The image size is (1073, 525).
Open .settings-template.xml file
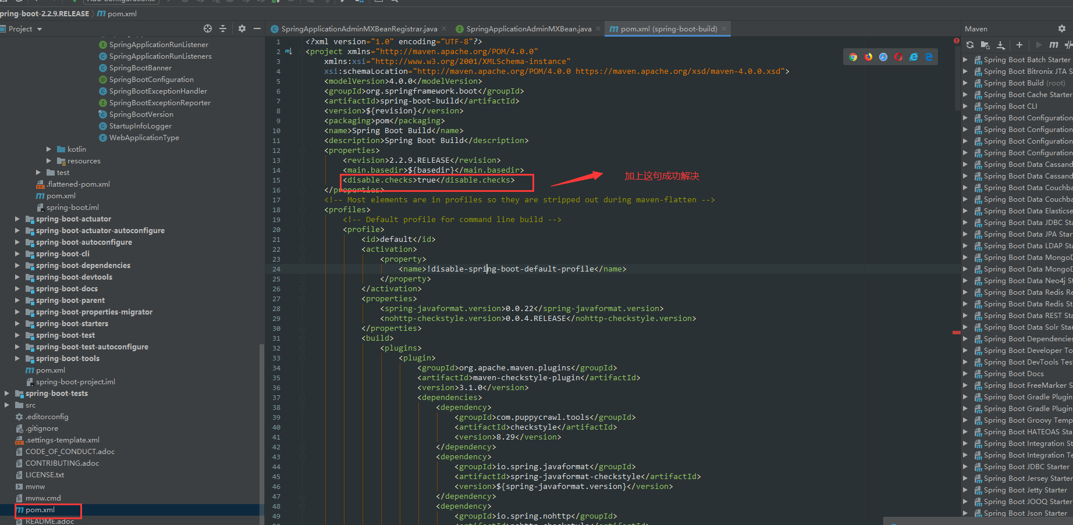62,440
